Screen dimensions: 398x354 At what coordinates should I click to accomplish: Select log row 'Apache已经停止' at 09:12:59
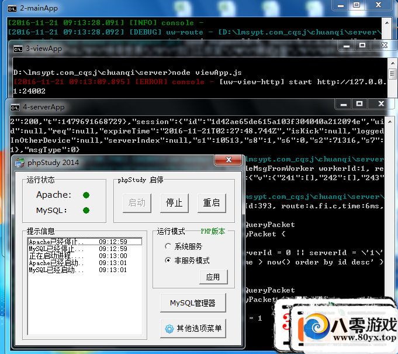point(85,242)
